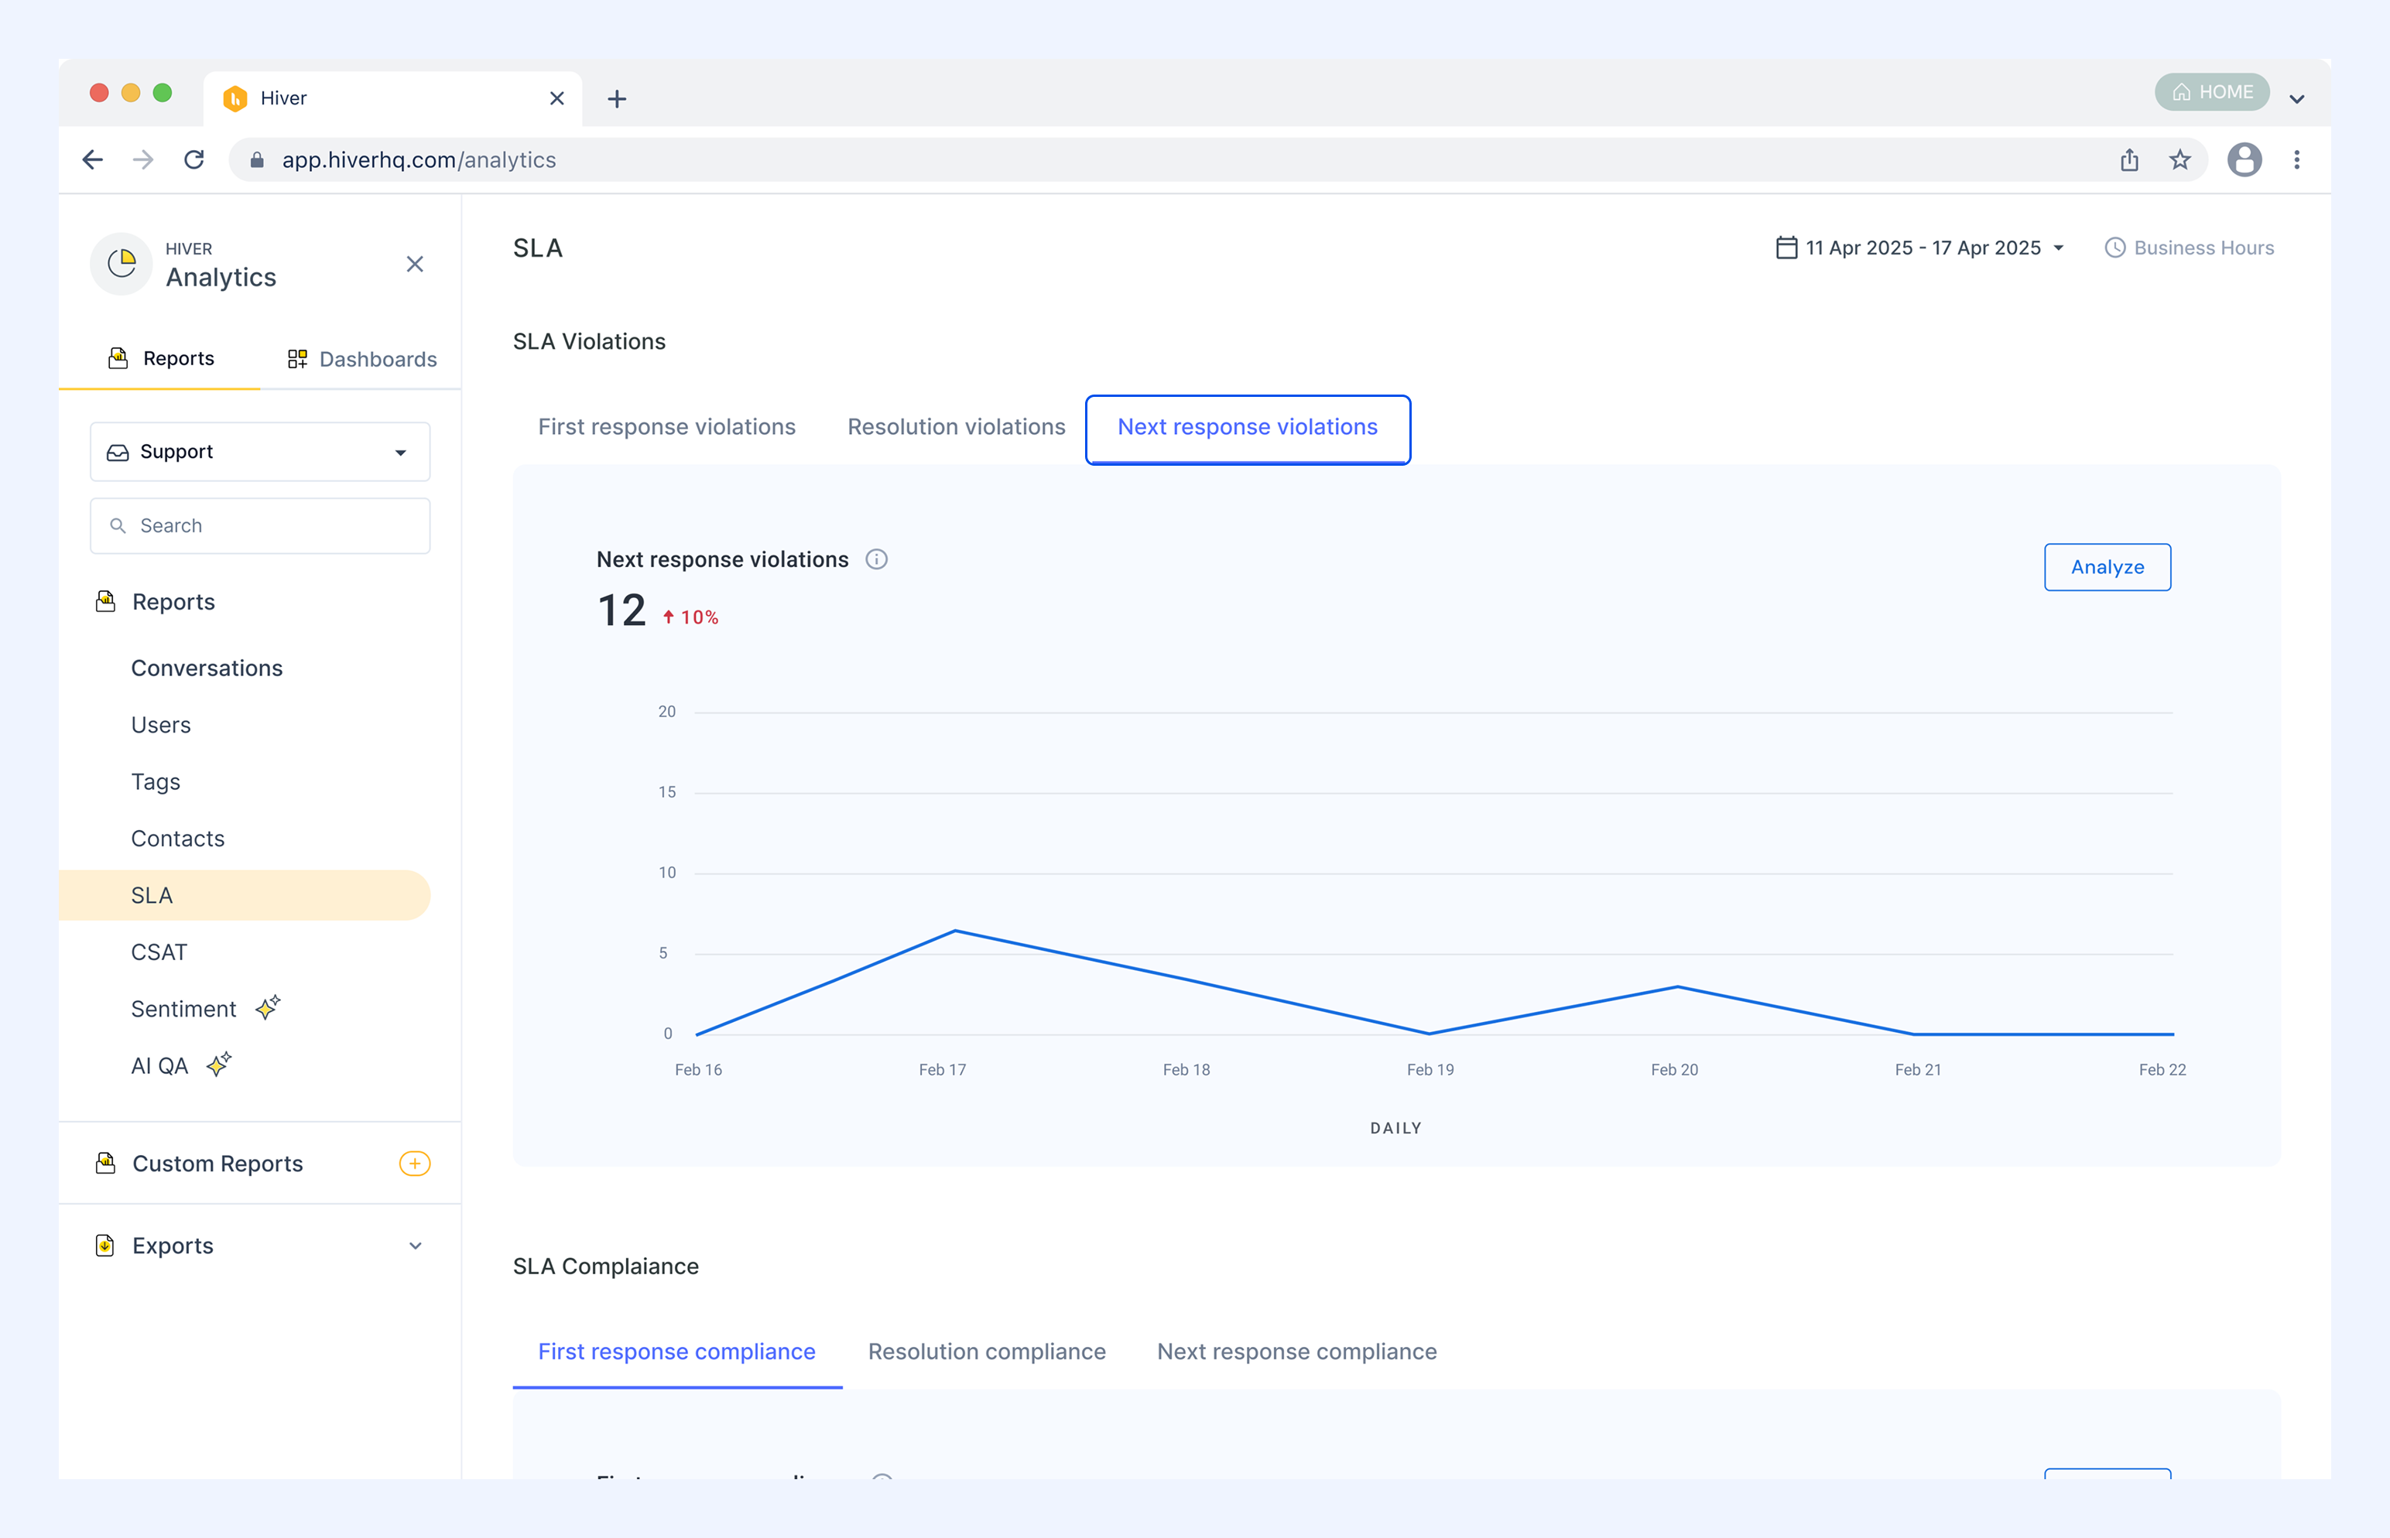Click the plus icon next to Custom Reports
Viewport: 2390px width, 1538px height.
(415, 1164)
